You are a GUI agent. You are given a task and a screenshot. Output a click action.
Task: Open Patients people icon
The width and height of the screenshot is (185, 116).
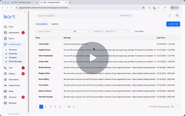point(5,74)
